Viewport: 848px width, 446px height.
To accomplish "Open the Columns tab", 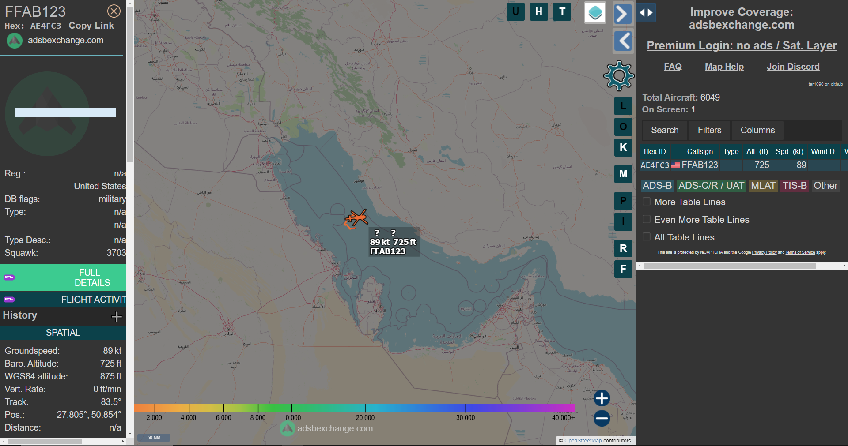I will pyautogui.click(x=757, y=130).
